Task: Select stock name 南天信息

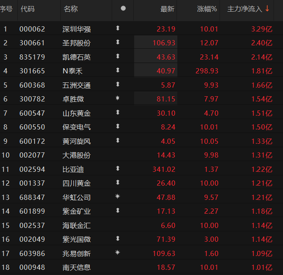Action: (x=76, y=268)
